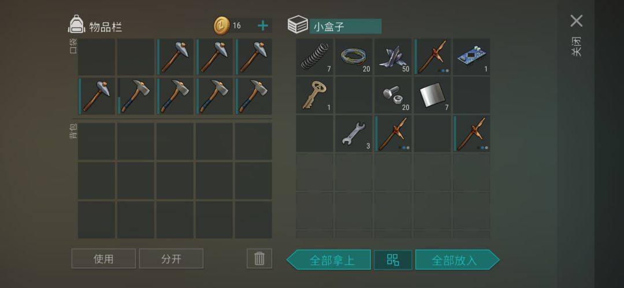Click the trash can delete icon
Screen dimensions: 624x288
coord(259,259)
